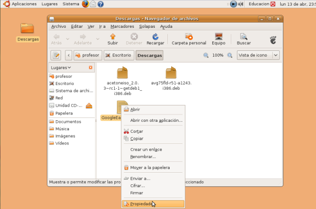This screenshot has height=209, width=316.
Task: Mute sound via the panel volume icon
Action: 241,4
